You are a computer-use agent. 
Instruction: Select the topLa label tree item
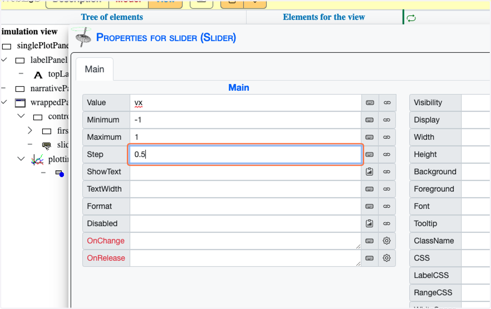[58, 74]
